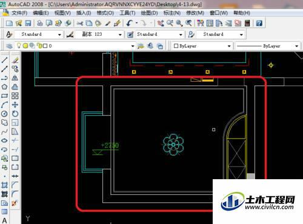This screenshot has height=224, width=303.
Task: Select the cyan flower lamp symbol
Action: point(173,145)
